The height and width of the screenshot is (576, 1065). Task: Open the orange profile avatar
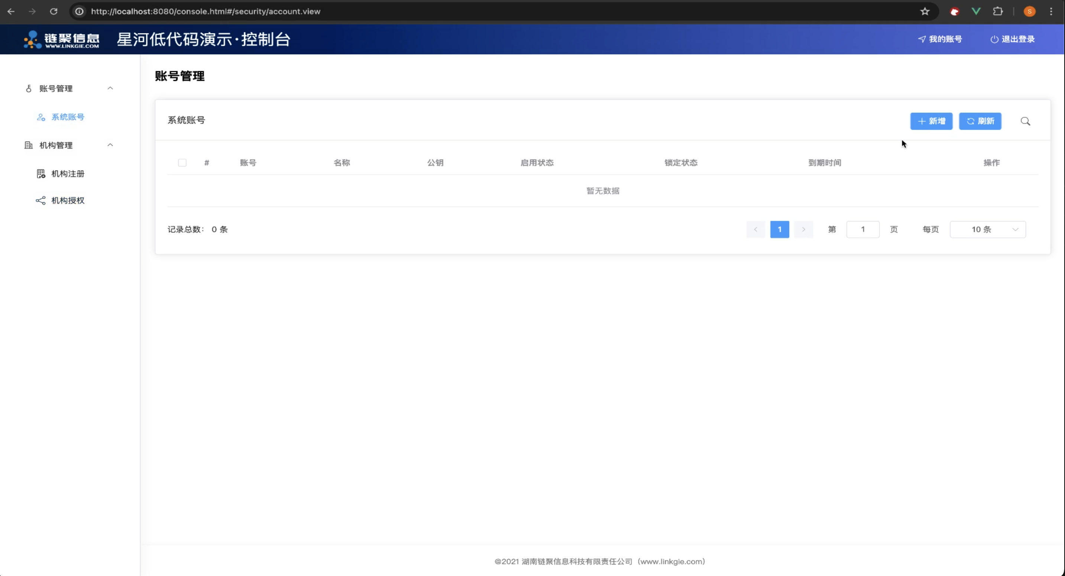[x=1029, y=11]
